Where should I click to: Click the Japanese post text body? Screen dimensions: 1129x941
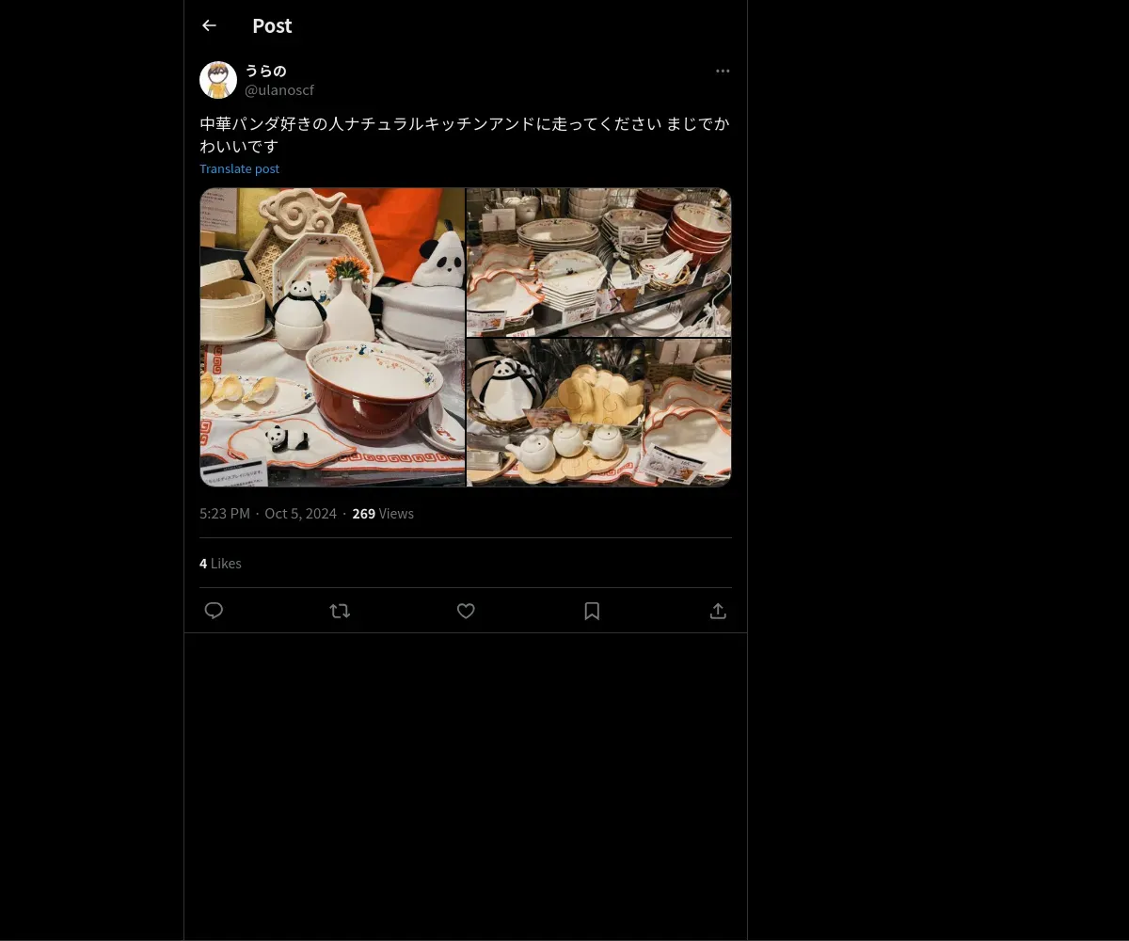465,136
